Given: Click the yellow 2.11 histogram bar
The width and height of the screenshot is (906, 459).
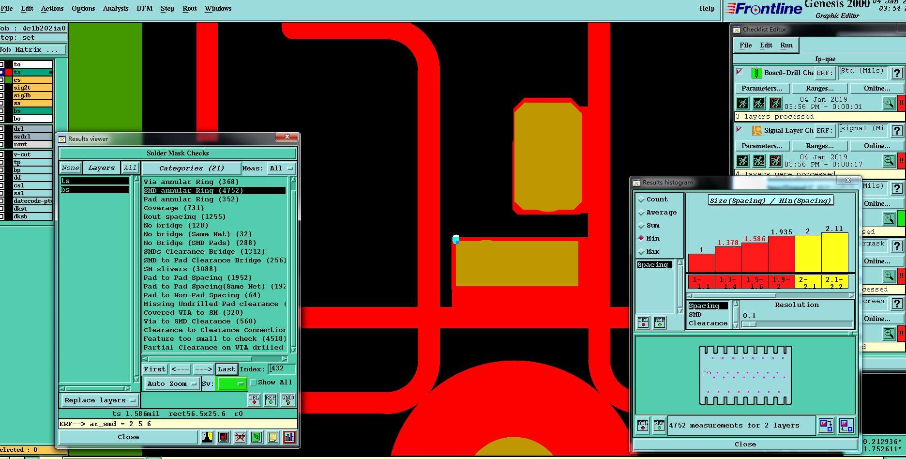Looking at the screenshot, I should click(835, 253).
